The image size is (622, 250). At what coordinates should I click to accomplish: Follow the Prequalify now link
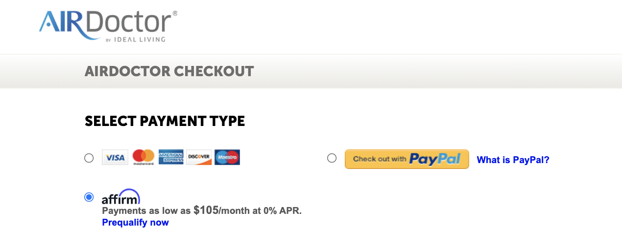click(135, 223)
